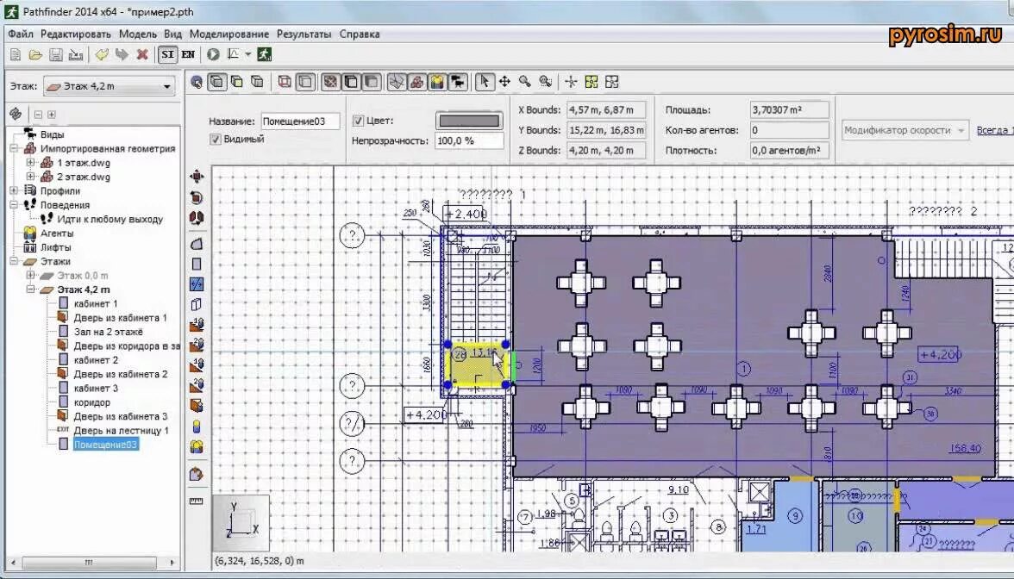Screen dimensions: 1014x579
Task: Select Дверь на лестницу 1 item
Action: [x=121, y=431]
